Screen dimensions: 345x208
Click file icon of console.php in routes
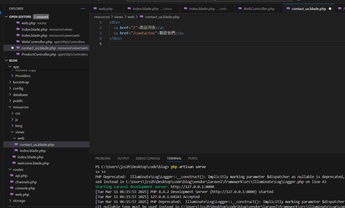[x=12, y=188]
